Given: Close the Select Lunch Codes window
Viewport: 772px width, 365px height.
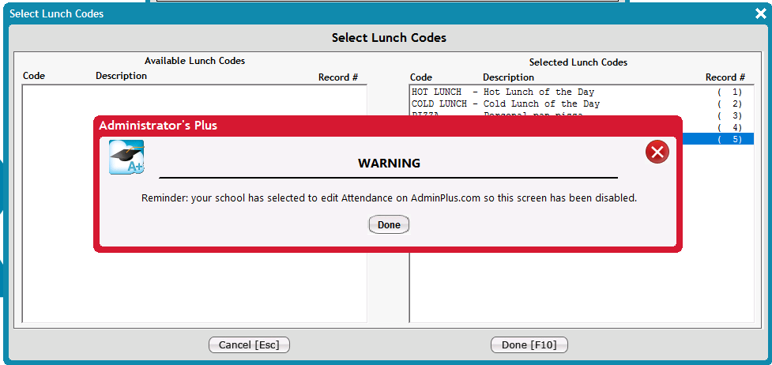Looking at the screenshot, I should (x=760, y=13).
